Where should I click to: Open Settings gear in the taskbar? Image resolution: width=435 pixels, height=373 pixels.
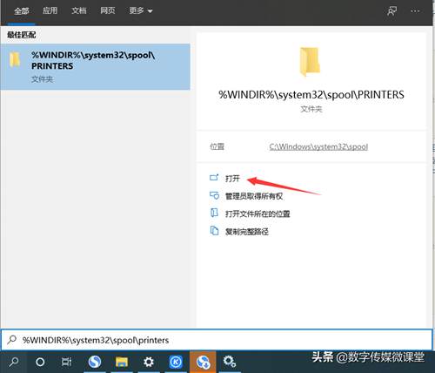(x=149, y=362)
